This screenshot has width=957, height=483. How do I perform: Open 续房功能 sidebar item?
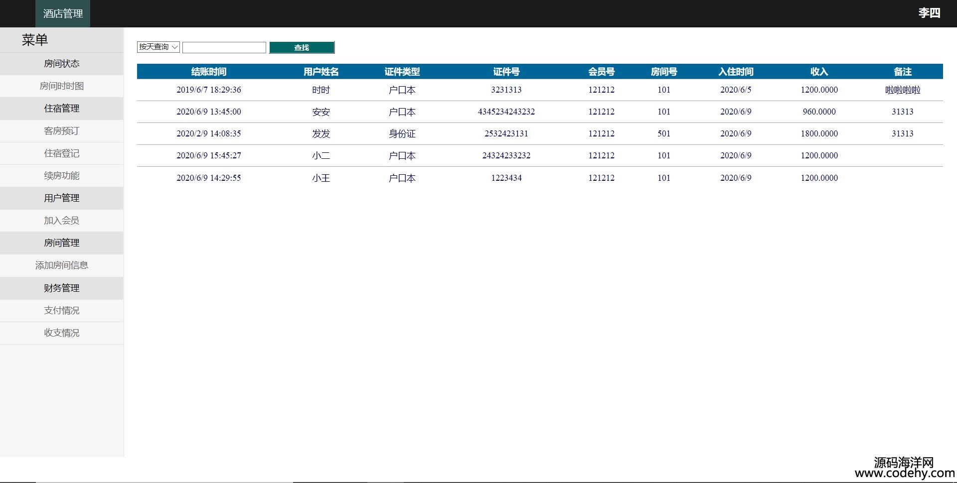coord(62,176)
